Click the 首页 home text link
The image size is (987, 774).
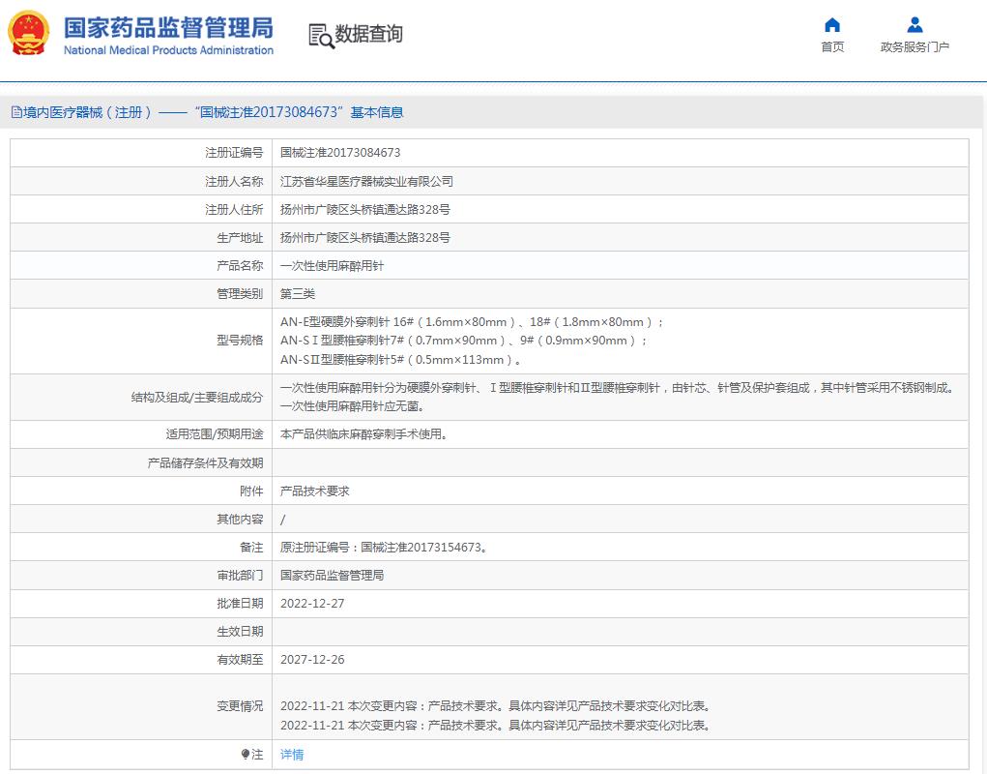coord(831,46)
